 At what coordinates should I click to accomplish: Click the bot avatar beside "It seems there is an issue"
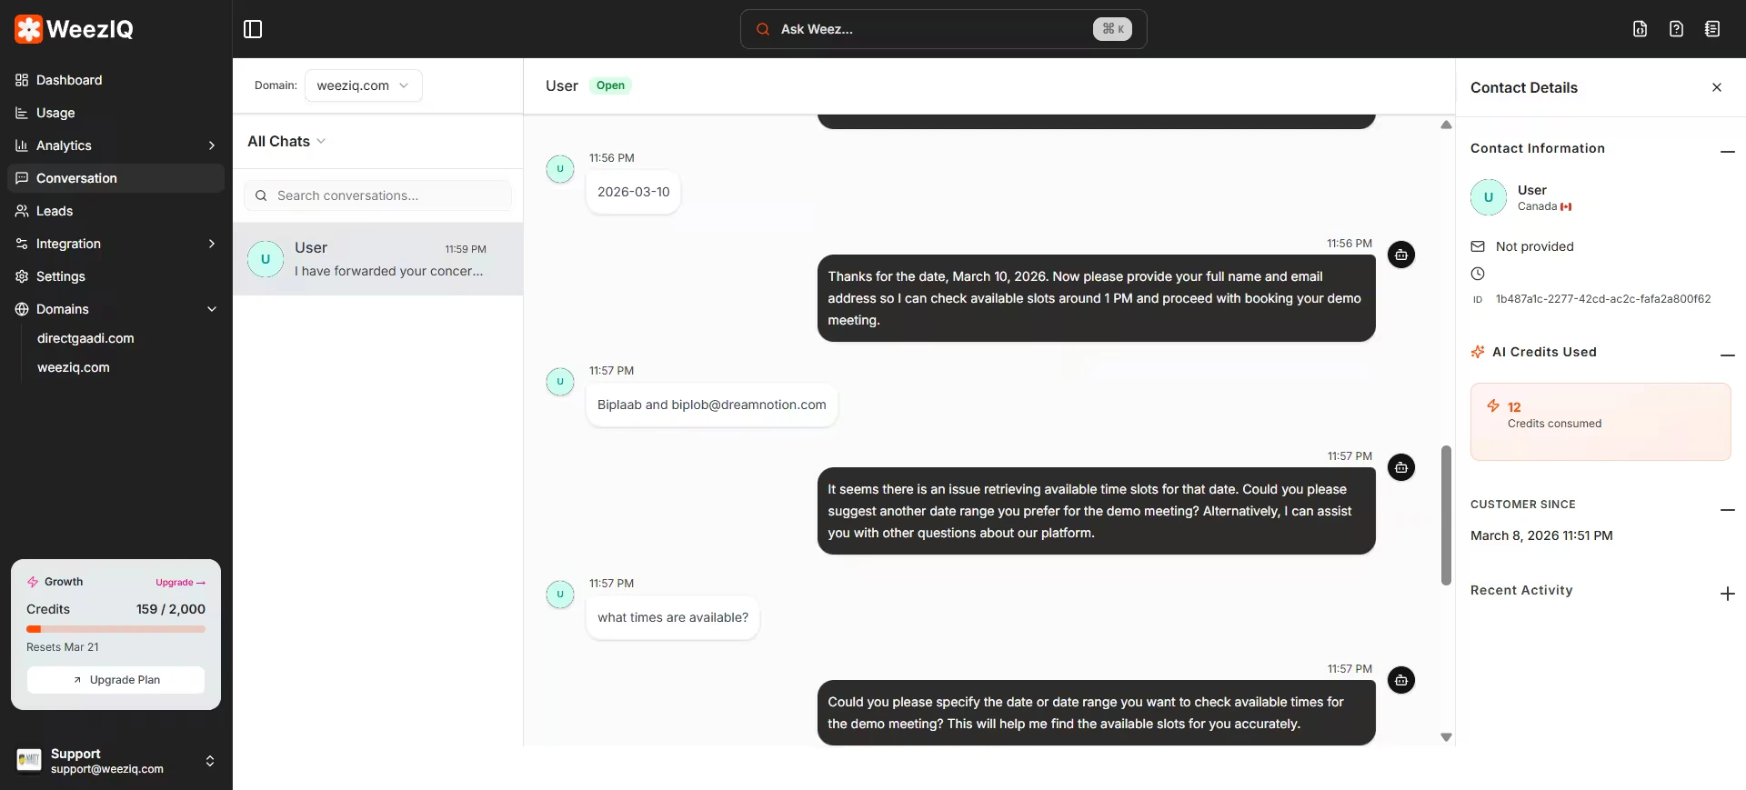(1401, 467)
